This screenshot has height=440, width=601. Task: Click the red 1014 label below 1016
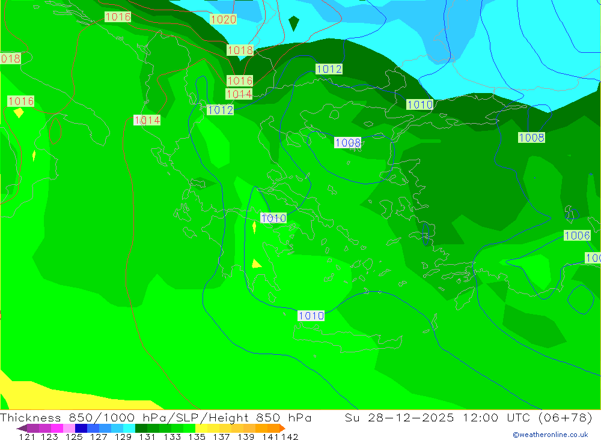[239, 94]
